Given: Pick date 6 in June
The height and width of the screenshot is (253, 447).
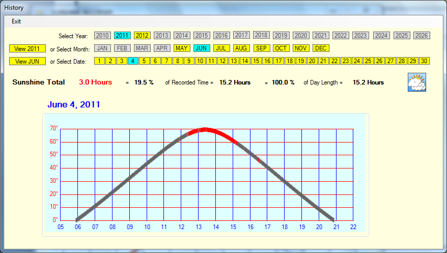Looking at the screenshot, I should click(x=155, y=61).
